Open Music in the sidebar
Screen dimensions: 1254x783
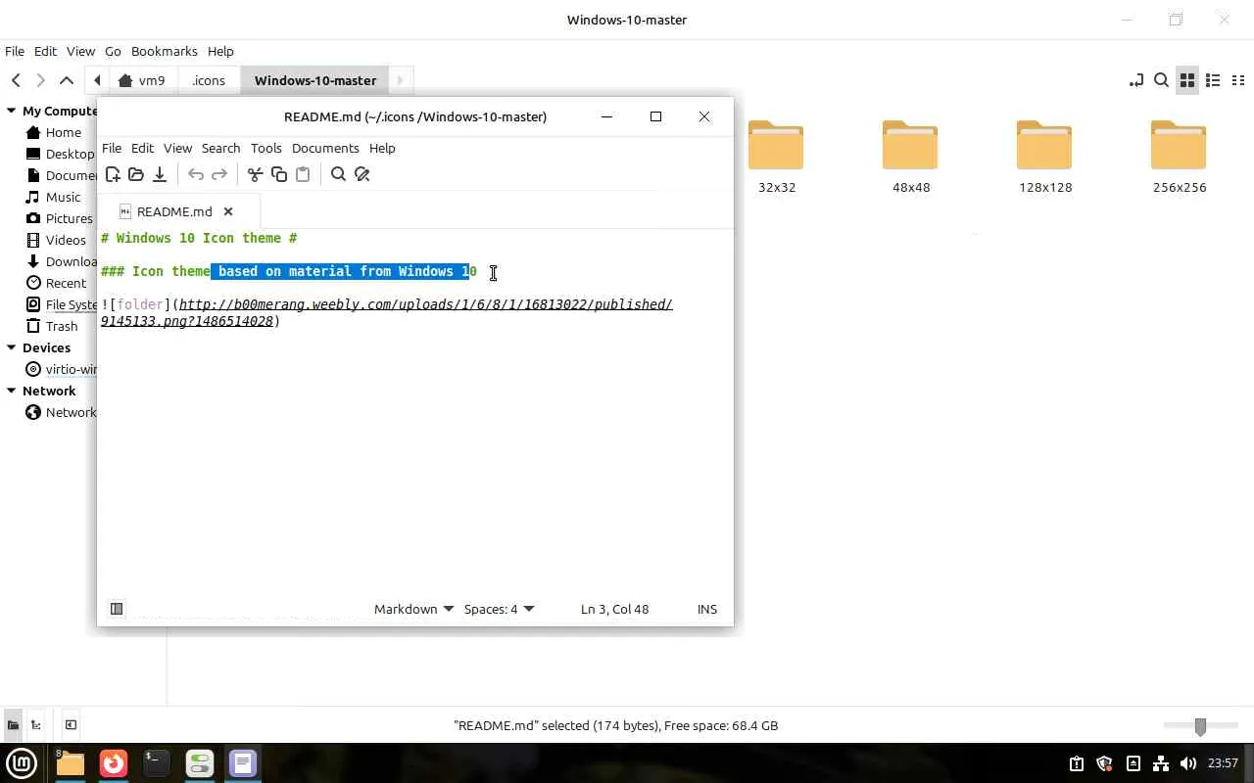click(x=63, y=197)
